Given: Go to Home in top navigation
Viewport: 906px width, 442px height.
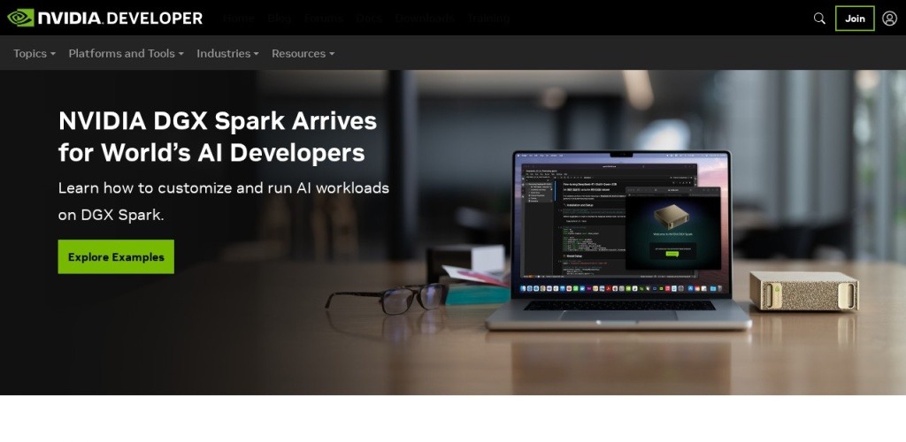Looking at the screenshot, I should point(238,18).
